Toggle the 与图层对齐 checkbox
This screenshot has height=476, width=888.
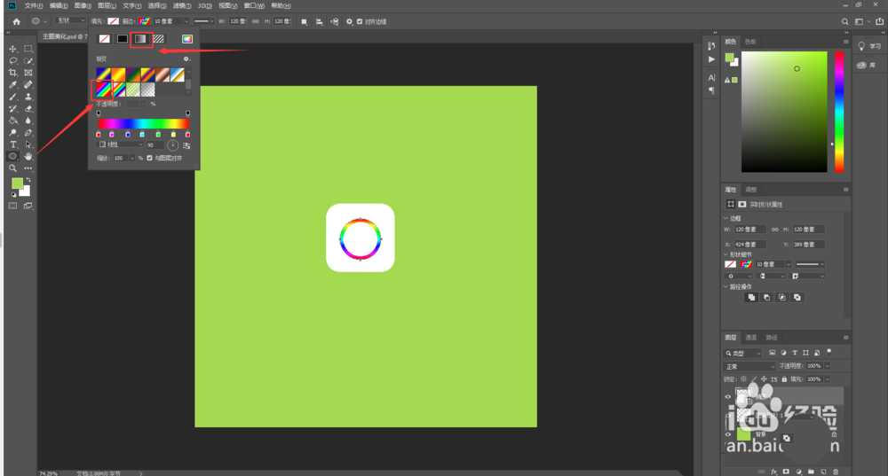[149, 158]
